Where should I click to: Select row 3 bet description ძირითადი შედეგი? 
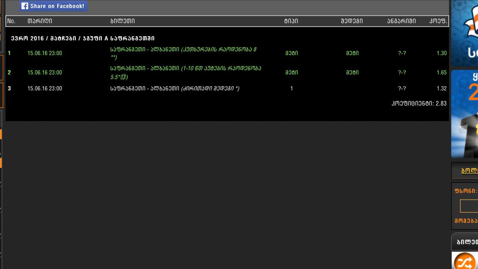[x=175, y=88]
